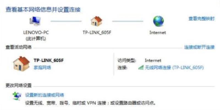220x110 pixels.
Task: Click the LENOVO-PC computer icon
Action: 35,21
